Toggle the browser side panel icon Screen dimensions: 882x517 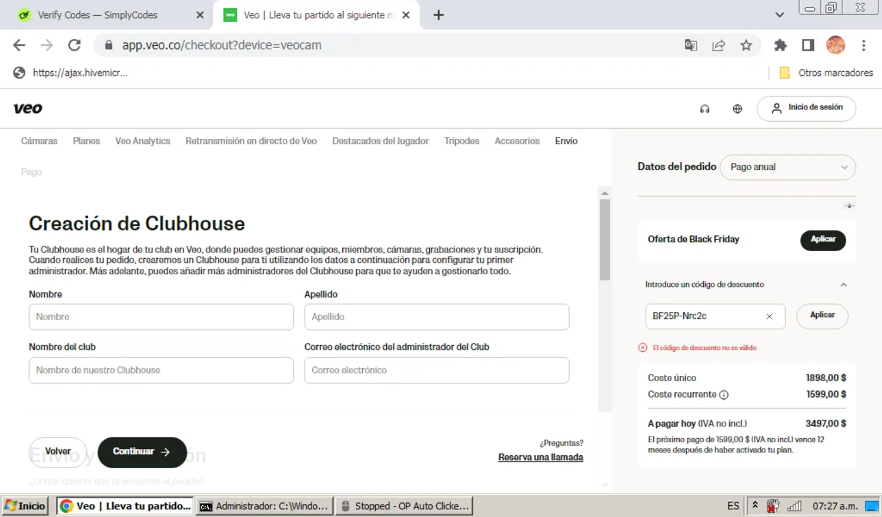pos(808,45)
